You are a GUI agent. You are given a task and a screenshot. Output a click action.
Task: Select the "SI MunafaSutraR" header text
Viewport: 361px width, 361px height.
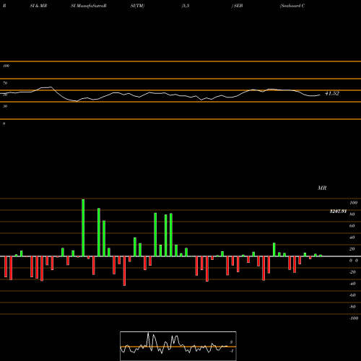click(x=89, y=6)
